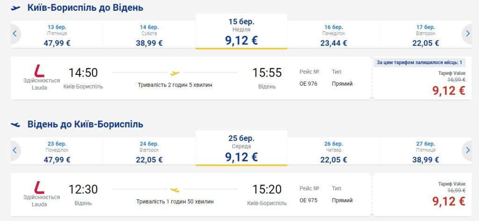Choose 16 бер. Понеділок outbound date

[x=334, y=35]
